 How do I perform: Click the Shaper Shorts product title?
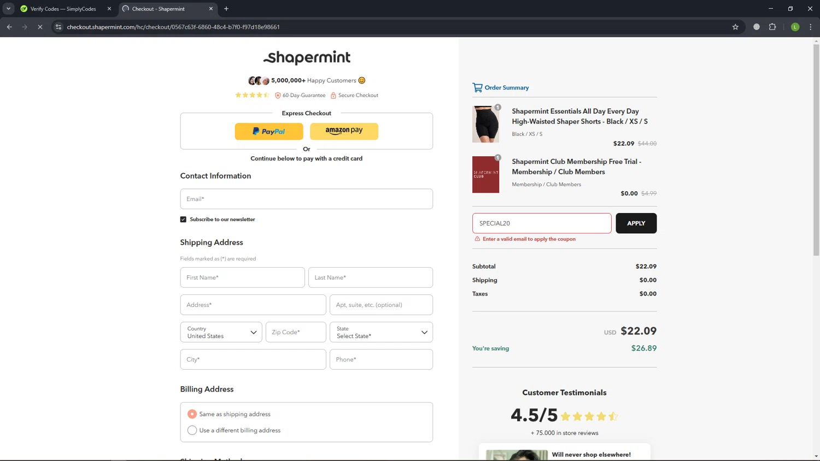click(579, 116)
